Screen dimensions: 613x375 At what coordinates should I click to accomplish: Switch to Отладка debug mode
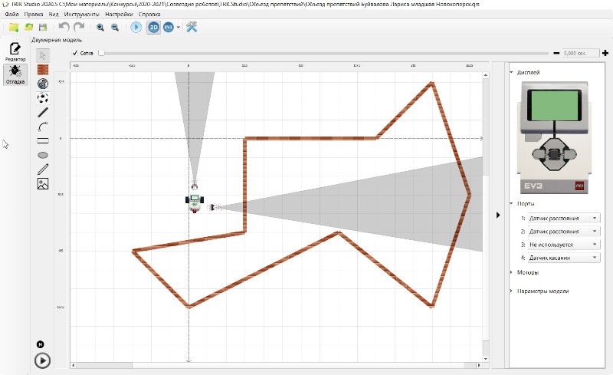(15, 75)
